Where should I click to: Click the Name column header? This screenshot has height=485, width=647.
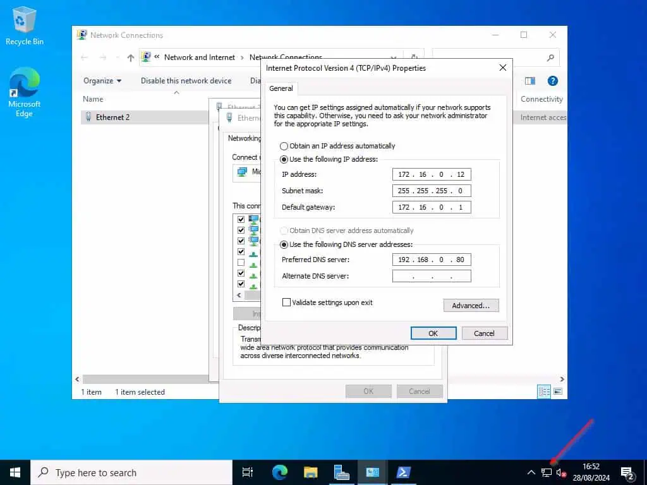93,99
